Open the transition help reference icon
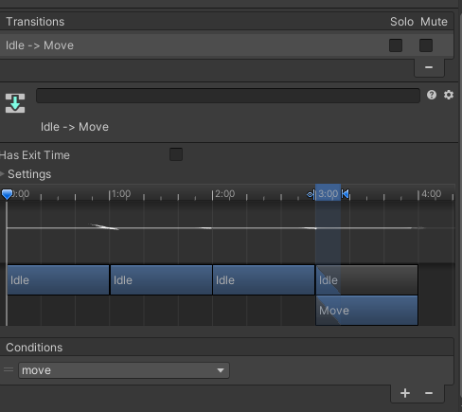 pos(432,95)
